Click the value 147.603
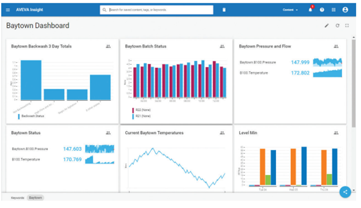Screen dimensions: 361x208 [73, 149]
